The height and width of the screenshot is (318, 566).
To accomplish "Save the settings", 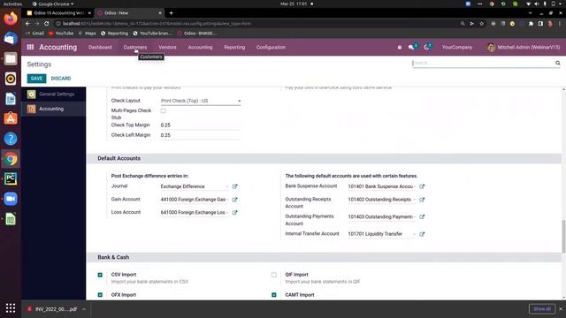I will point(36,79).
